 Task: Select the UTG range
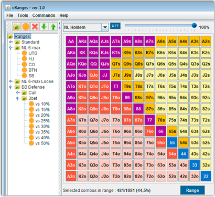point(29,53)
